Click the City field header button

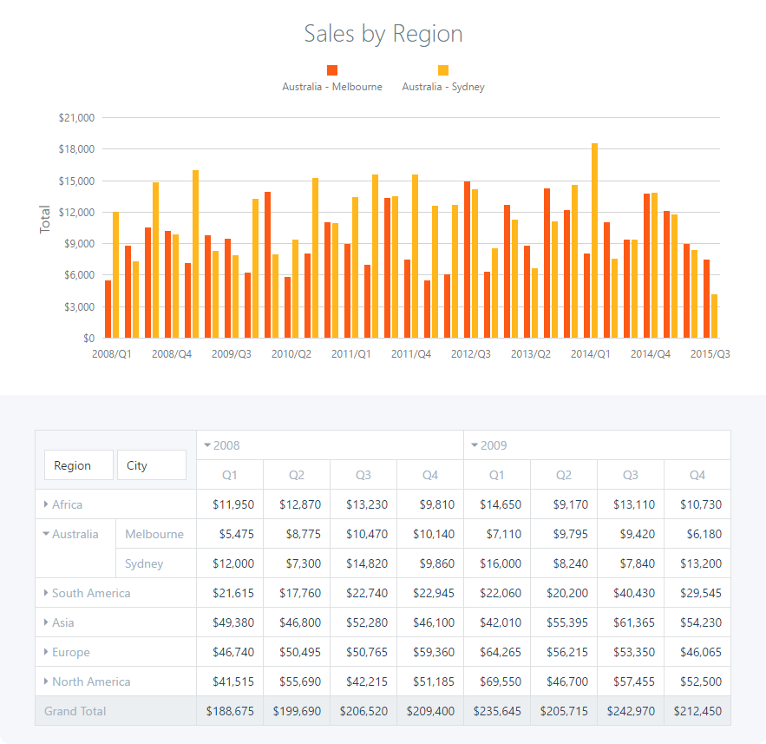pos(152,464)
